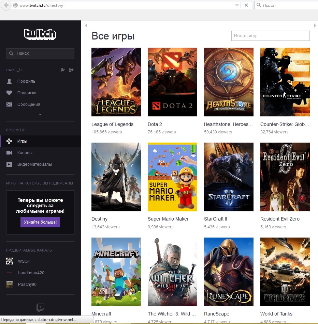This screenshot has width=318, height=324.
Task: Click the browser address bar URL
Action: tap(41, 5)
